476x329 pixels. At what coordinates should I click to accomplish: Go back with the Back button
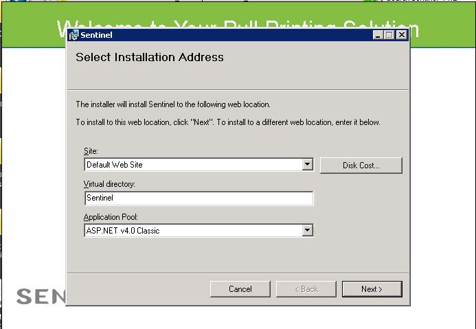[306, 289]
